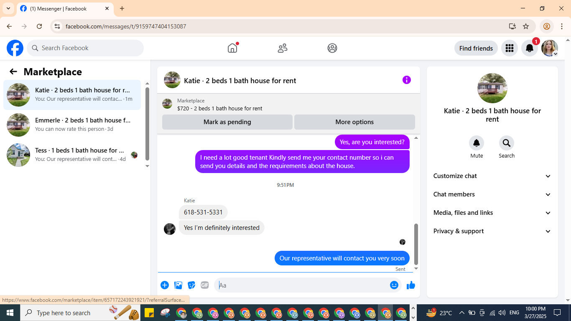Viewport: 571px width, 321px height.
Task: Open more actions plus icon in composer
Action: point(165,285)
